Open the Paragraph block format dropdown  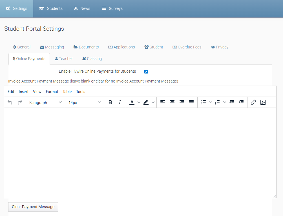click(45, 103)
